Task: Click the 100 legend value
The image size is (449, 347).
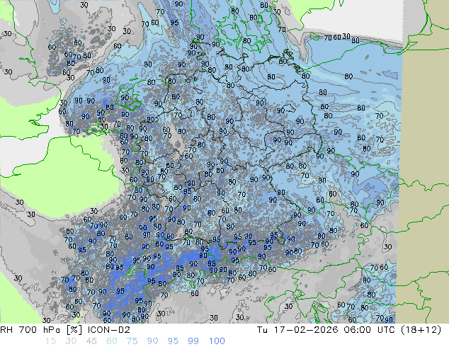Action: (x=217, y=341)
